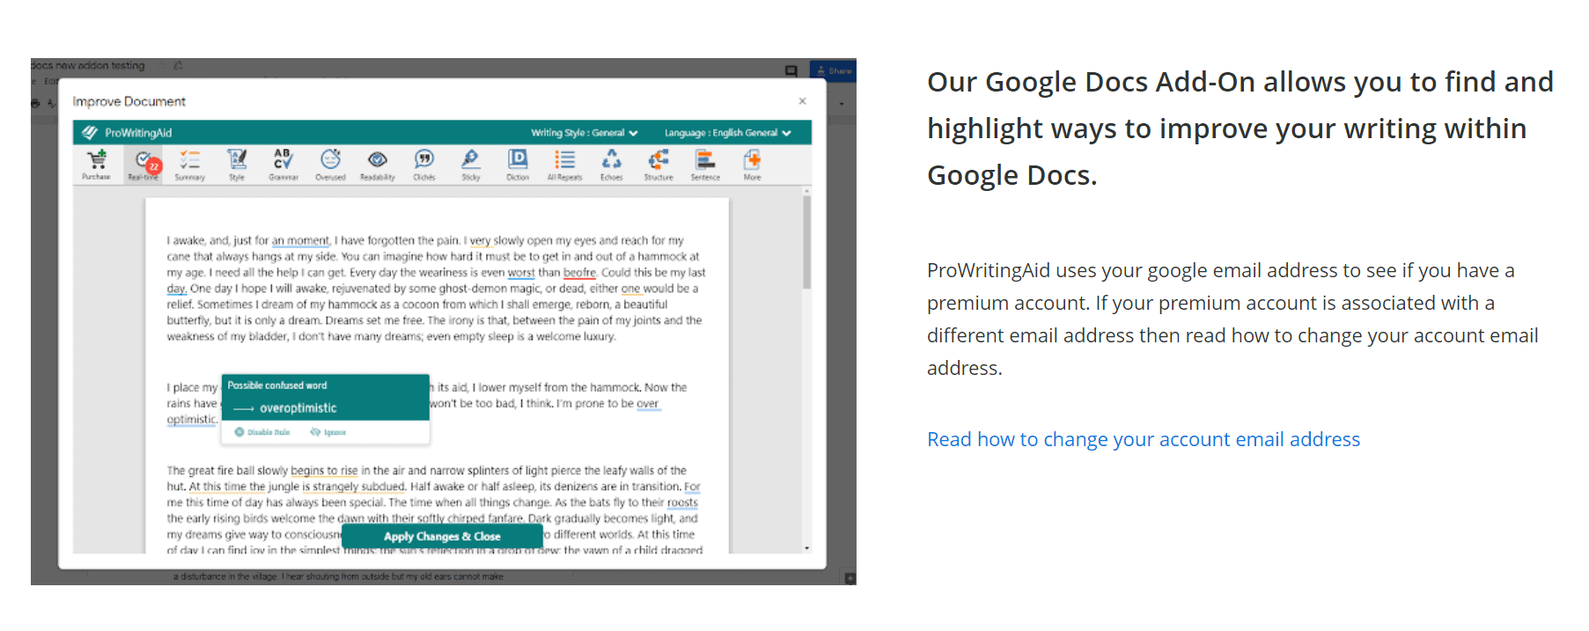Open the Overused words report
Image resolution: width=1589 pixels, height=631 pixels.
pos(330,163)
